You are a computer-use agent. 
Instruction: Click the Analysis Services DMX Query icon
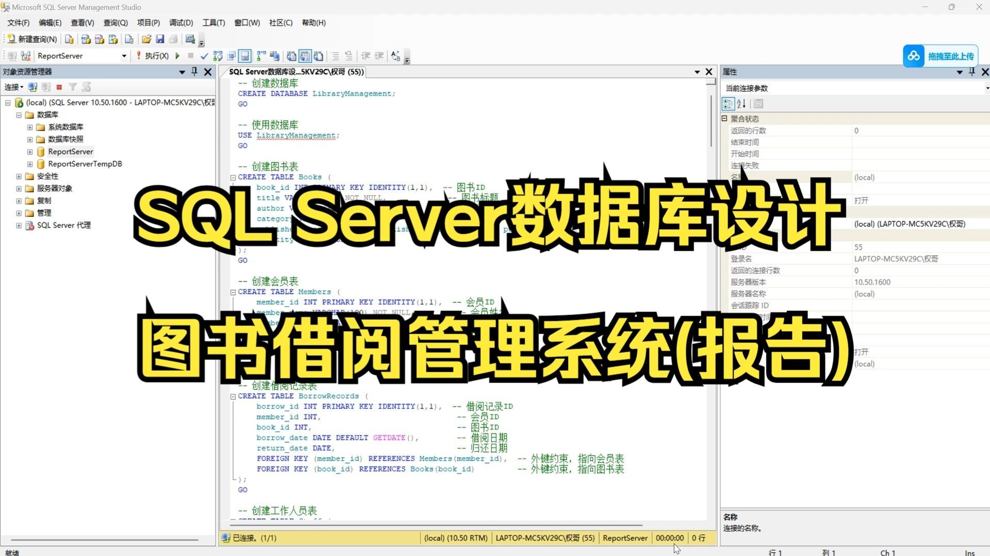coord(100,39)
